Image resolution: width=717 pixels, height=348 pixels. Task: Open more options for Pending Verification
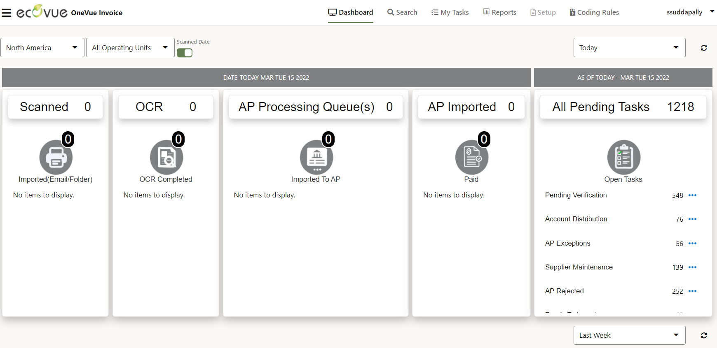point(692,195)
